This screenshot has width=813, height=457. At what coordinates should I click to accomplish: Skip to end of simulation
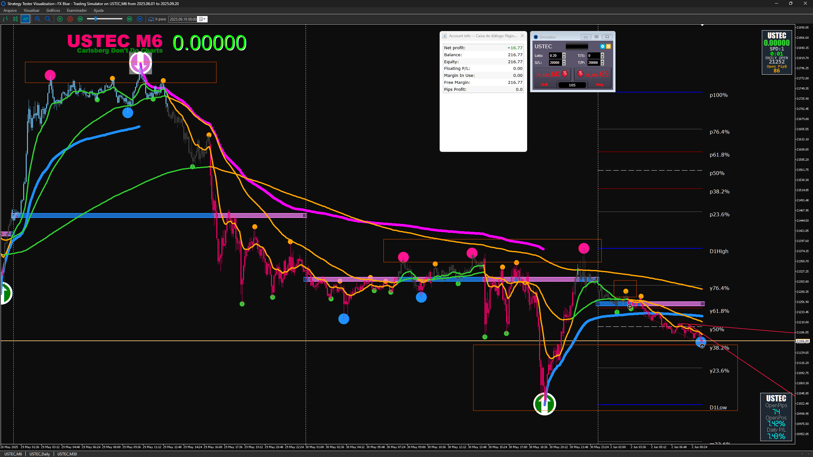click(139, 19)
